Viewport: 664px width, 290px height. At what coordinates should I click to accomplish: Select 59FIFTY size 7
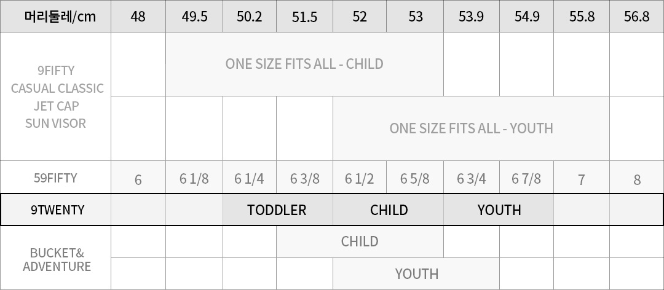tap(581, 179)
